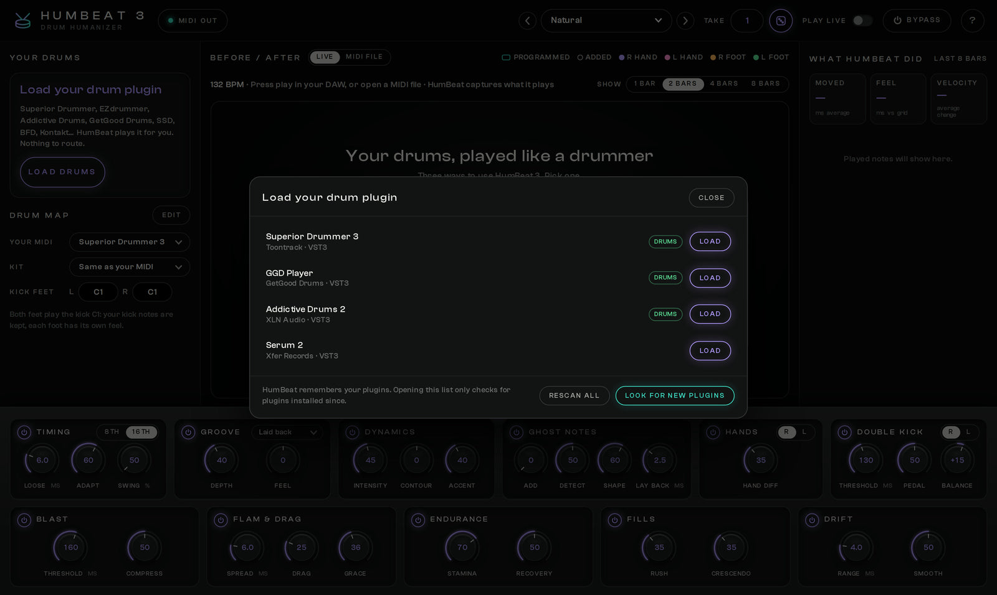Screen dimensions: 997x595
Task: Open the help question mark icon
Action: coord(972,21)
